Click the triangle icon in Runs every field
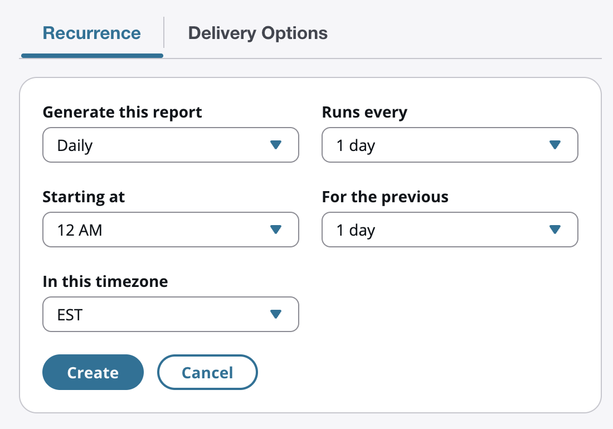This screenshot has width=613, height=429. 554,145
